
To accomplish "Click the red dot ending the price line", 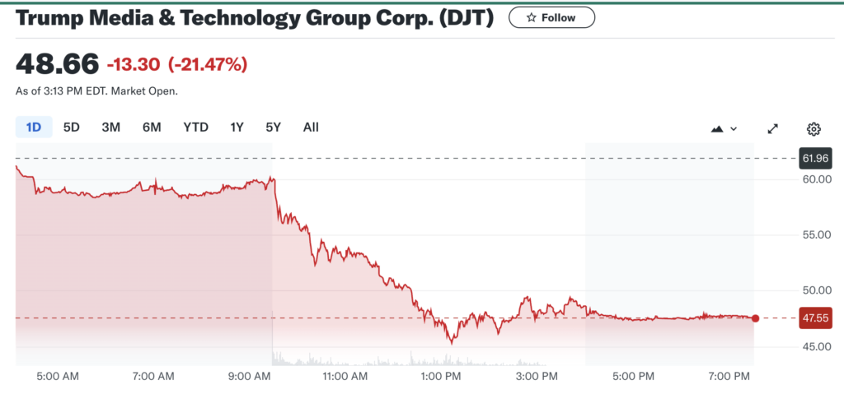I will [x=756, y=318].
